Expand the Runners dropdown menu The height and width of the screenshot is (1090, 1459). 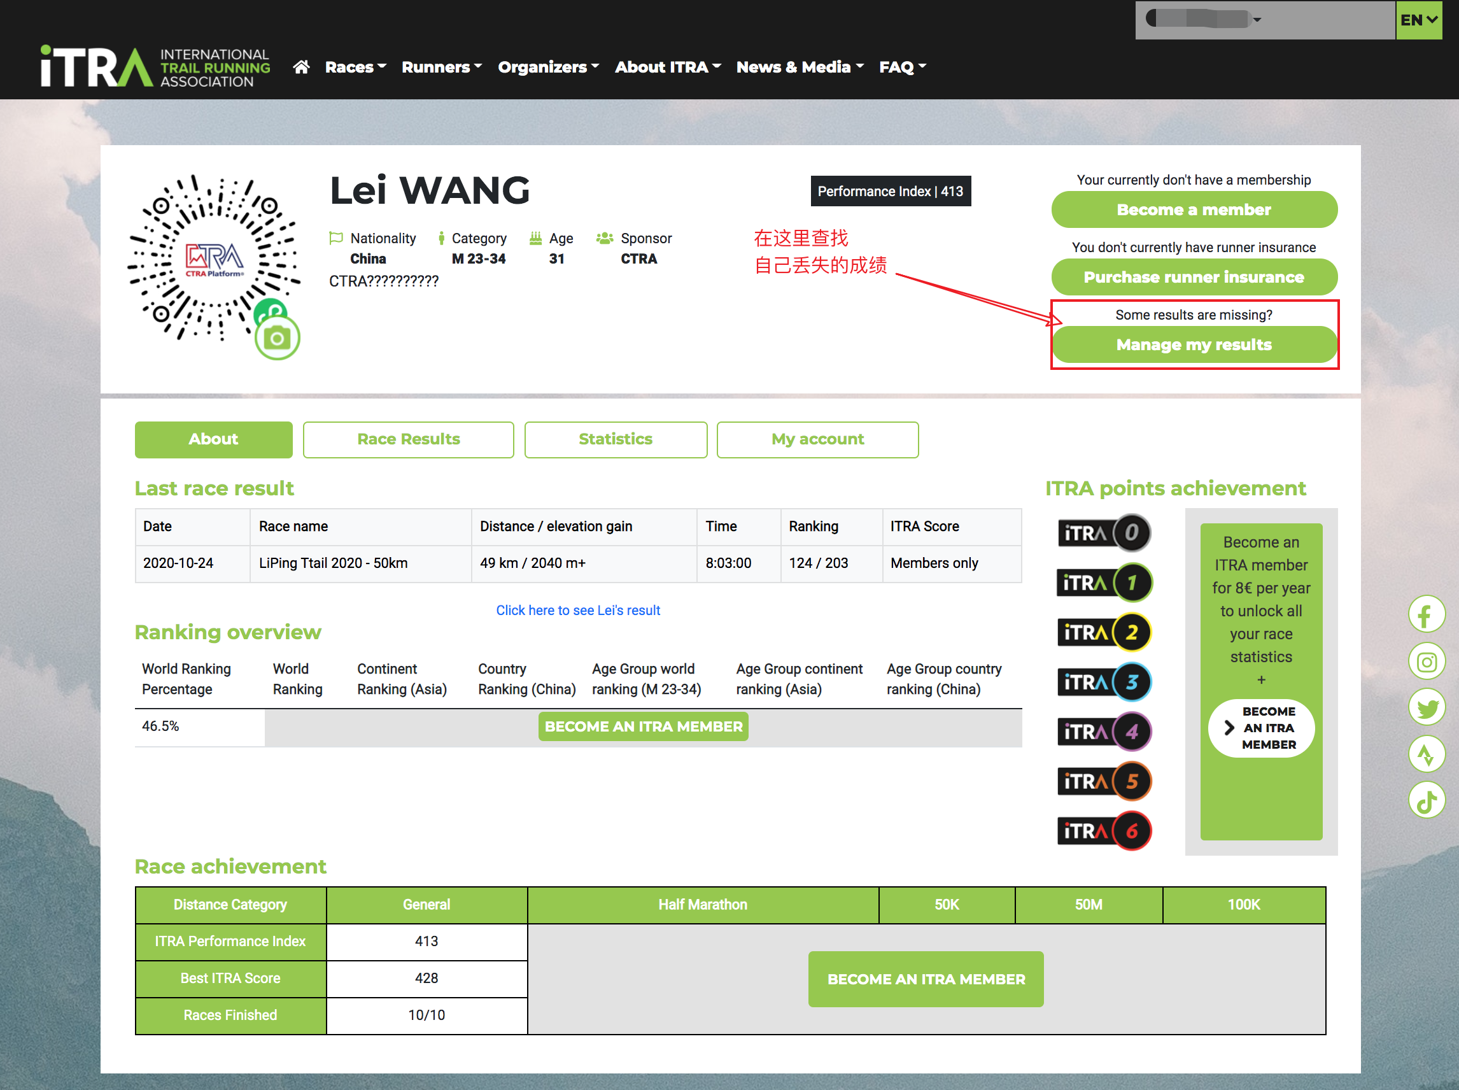pyautogui.click(x=441, y=67)
